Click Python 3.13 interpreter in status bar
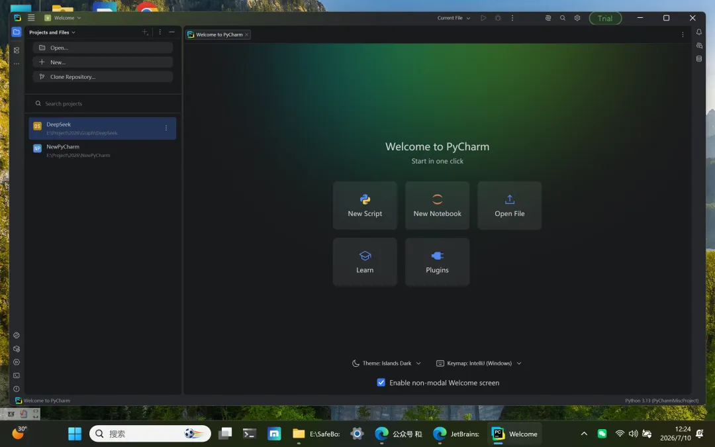Image resolution: width=715 pixels, height=447 pixels. (661, 401)
